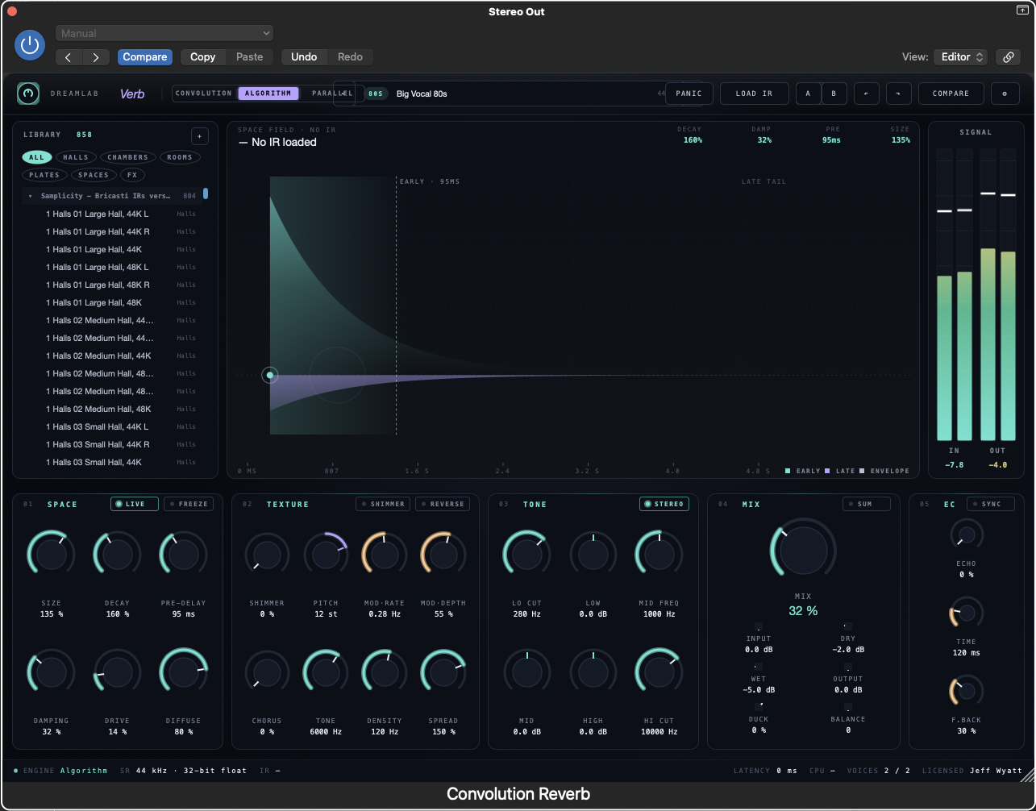Click the large Mix knob

click(x=803, y=550)
